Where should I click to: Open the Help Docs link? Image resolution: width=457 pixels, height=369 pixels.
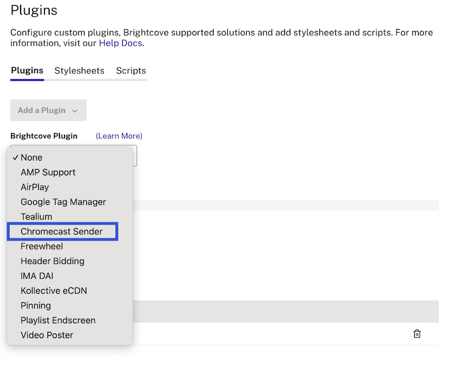click(x=121, y=43)
